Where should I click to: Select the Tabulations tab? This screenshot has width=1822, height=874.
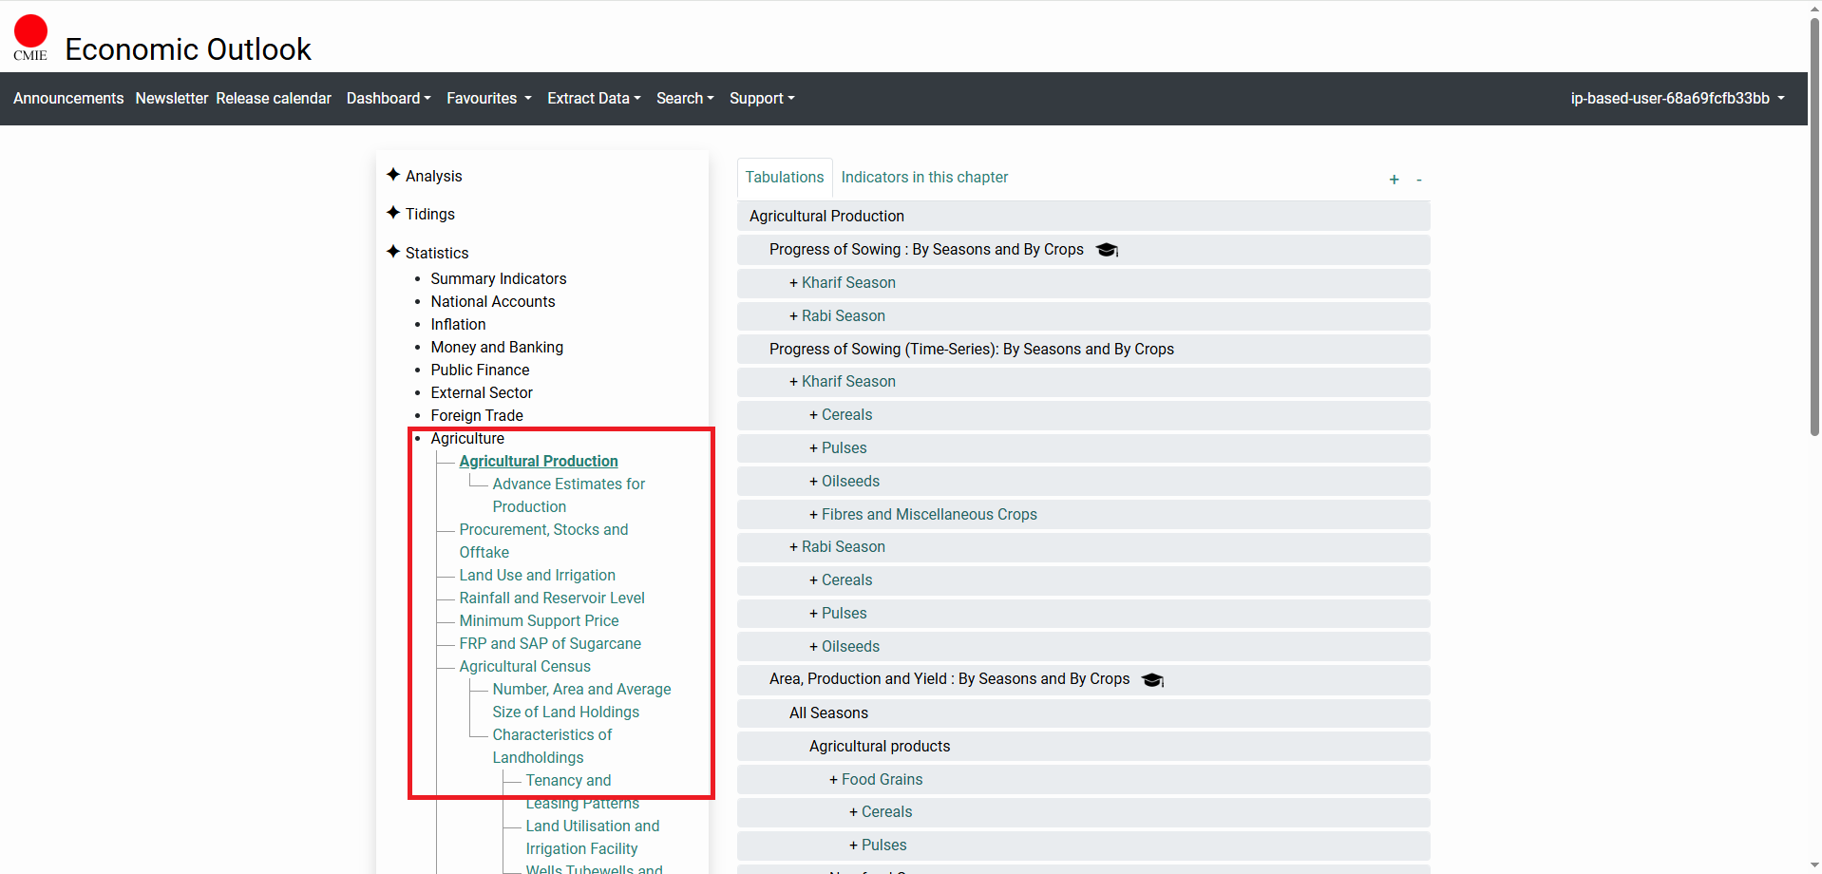coord(784,178)
